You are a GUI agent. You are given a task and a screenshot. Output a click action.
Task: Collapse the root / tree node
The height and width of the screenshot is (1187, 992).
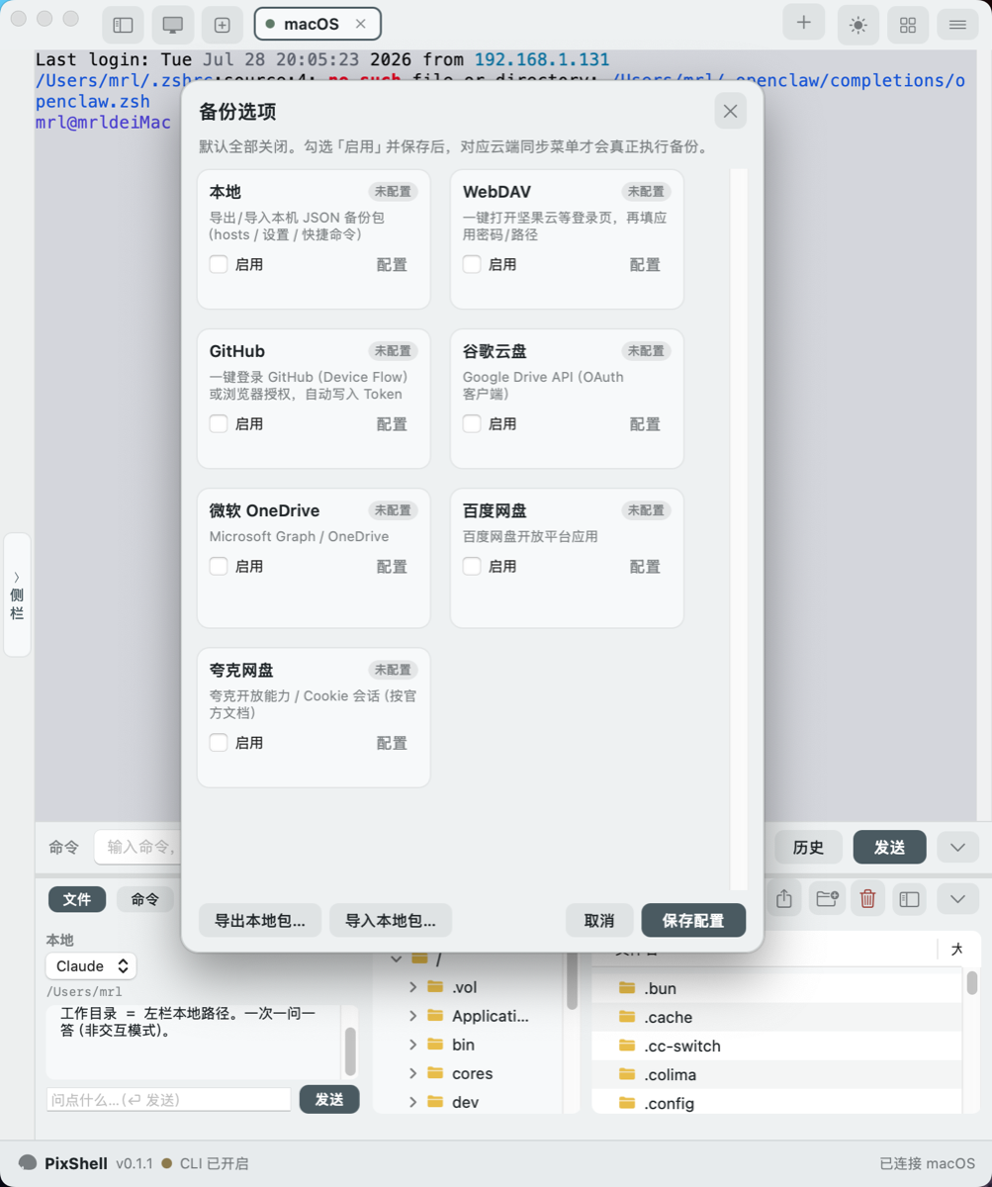[397, 959]
